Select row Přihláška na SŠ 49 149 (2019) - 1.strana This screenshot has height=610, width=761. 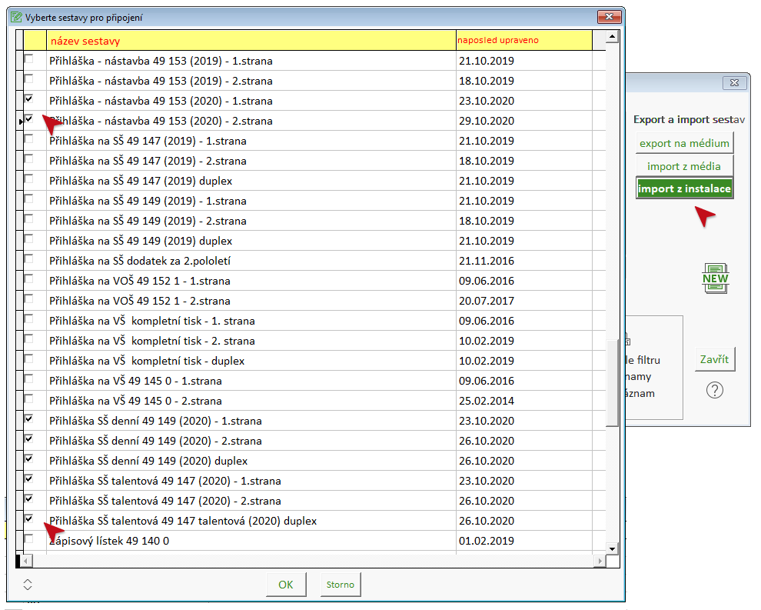pos(311,201)
